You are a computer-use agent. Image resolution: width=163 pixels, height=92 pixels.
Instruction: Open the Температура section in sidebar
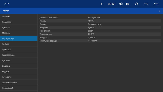(19, 55)
